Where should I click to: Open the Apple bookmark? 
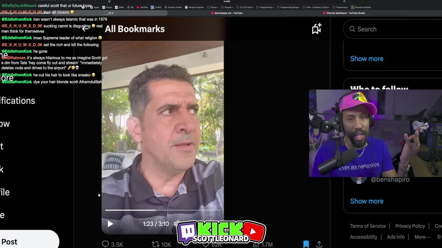tap(95, 7)
